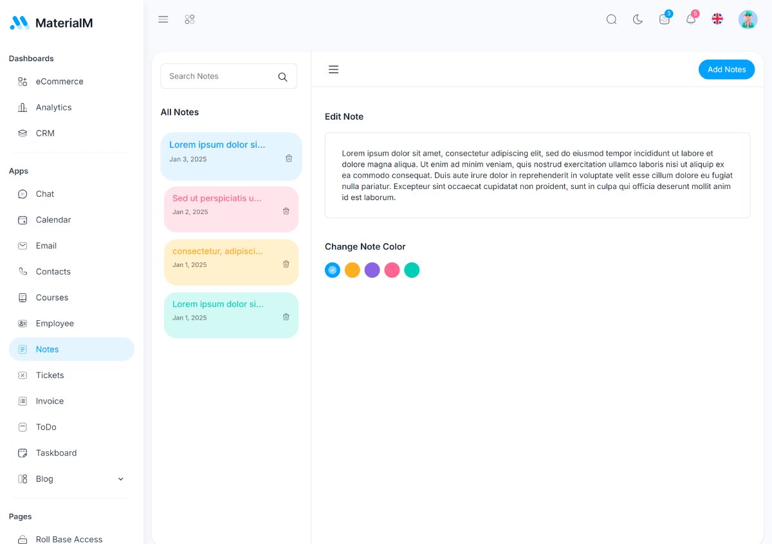The image size is (772, 544).
Task: View notifications via the bell icon
Action: pos(690,19)
